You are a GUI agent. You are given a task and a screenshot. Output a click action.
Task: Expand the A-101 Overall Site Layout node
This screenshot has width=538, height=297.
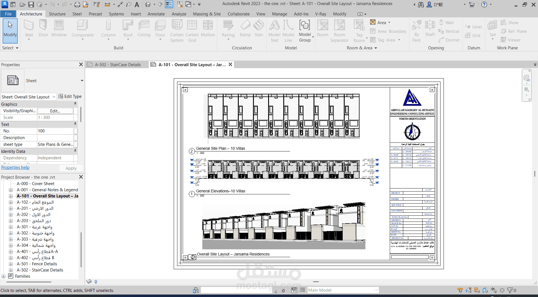click(x=11, y=196)
